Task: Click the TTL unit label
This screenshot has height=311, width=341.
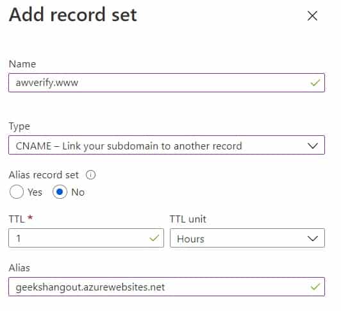Action: point(188,219)
